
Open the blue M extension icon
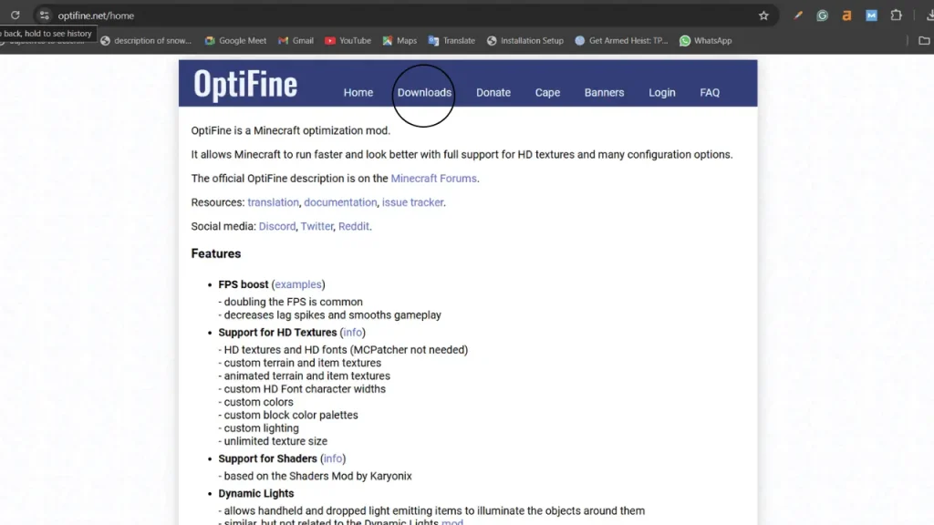coord(871,15)
